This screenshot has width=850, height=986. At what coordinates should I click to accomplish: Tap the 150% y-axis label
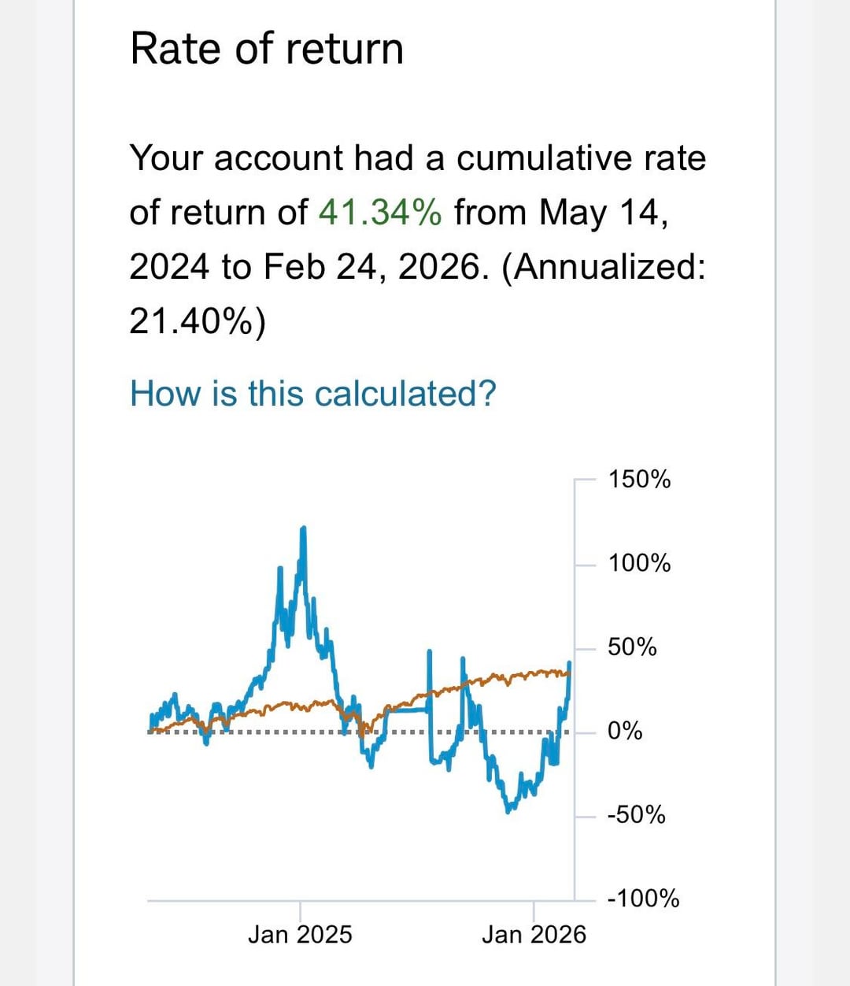(x=639, y=479)
